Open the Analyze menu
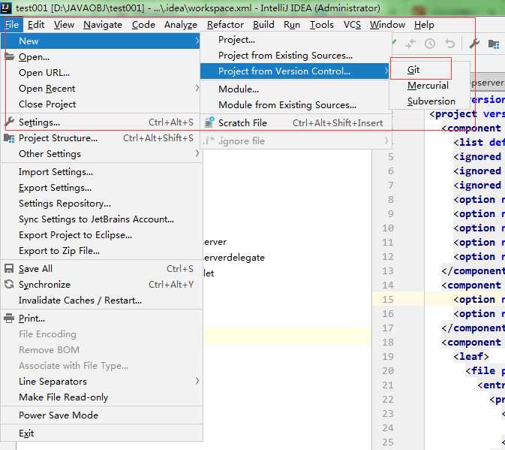 [181, 25]
